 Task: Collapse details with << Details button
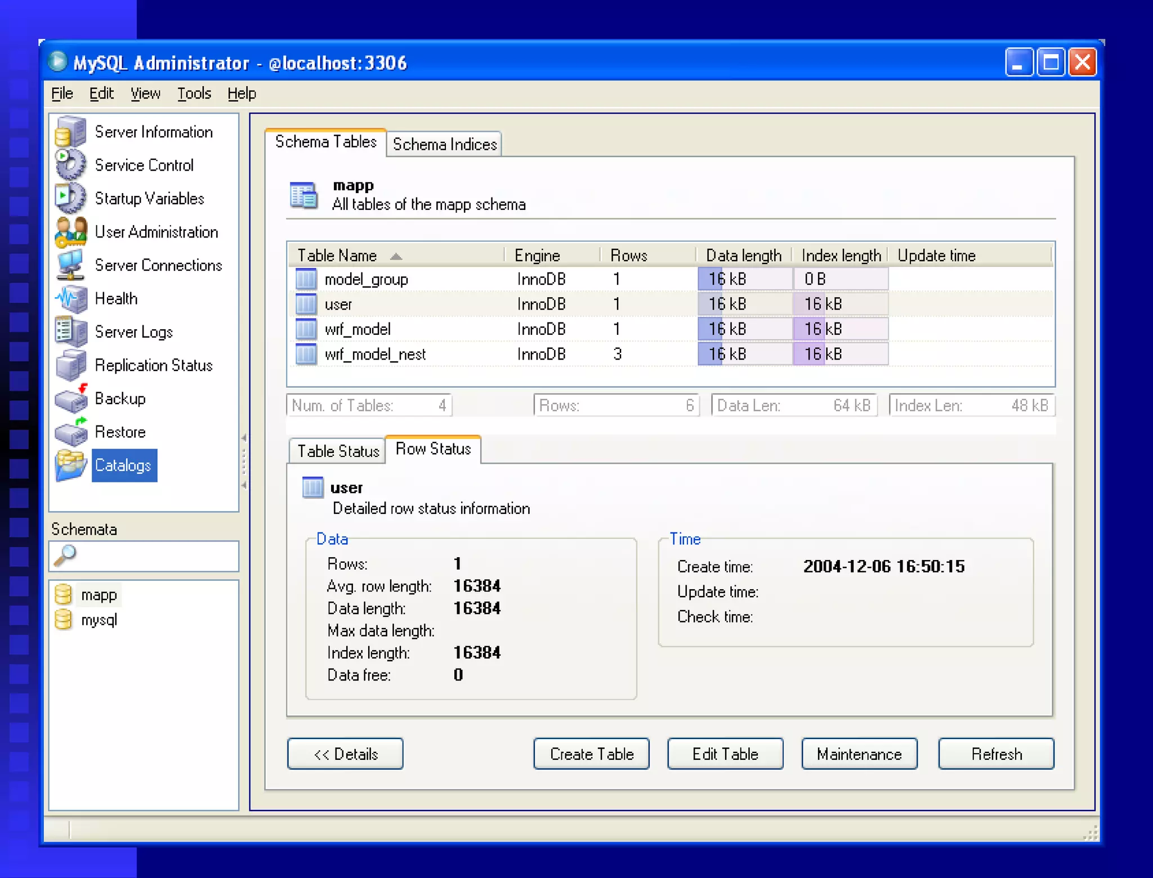pos(345,754)
